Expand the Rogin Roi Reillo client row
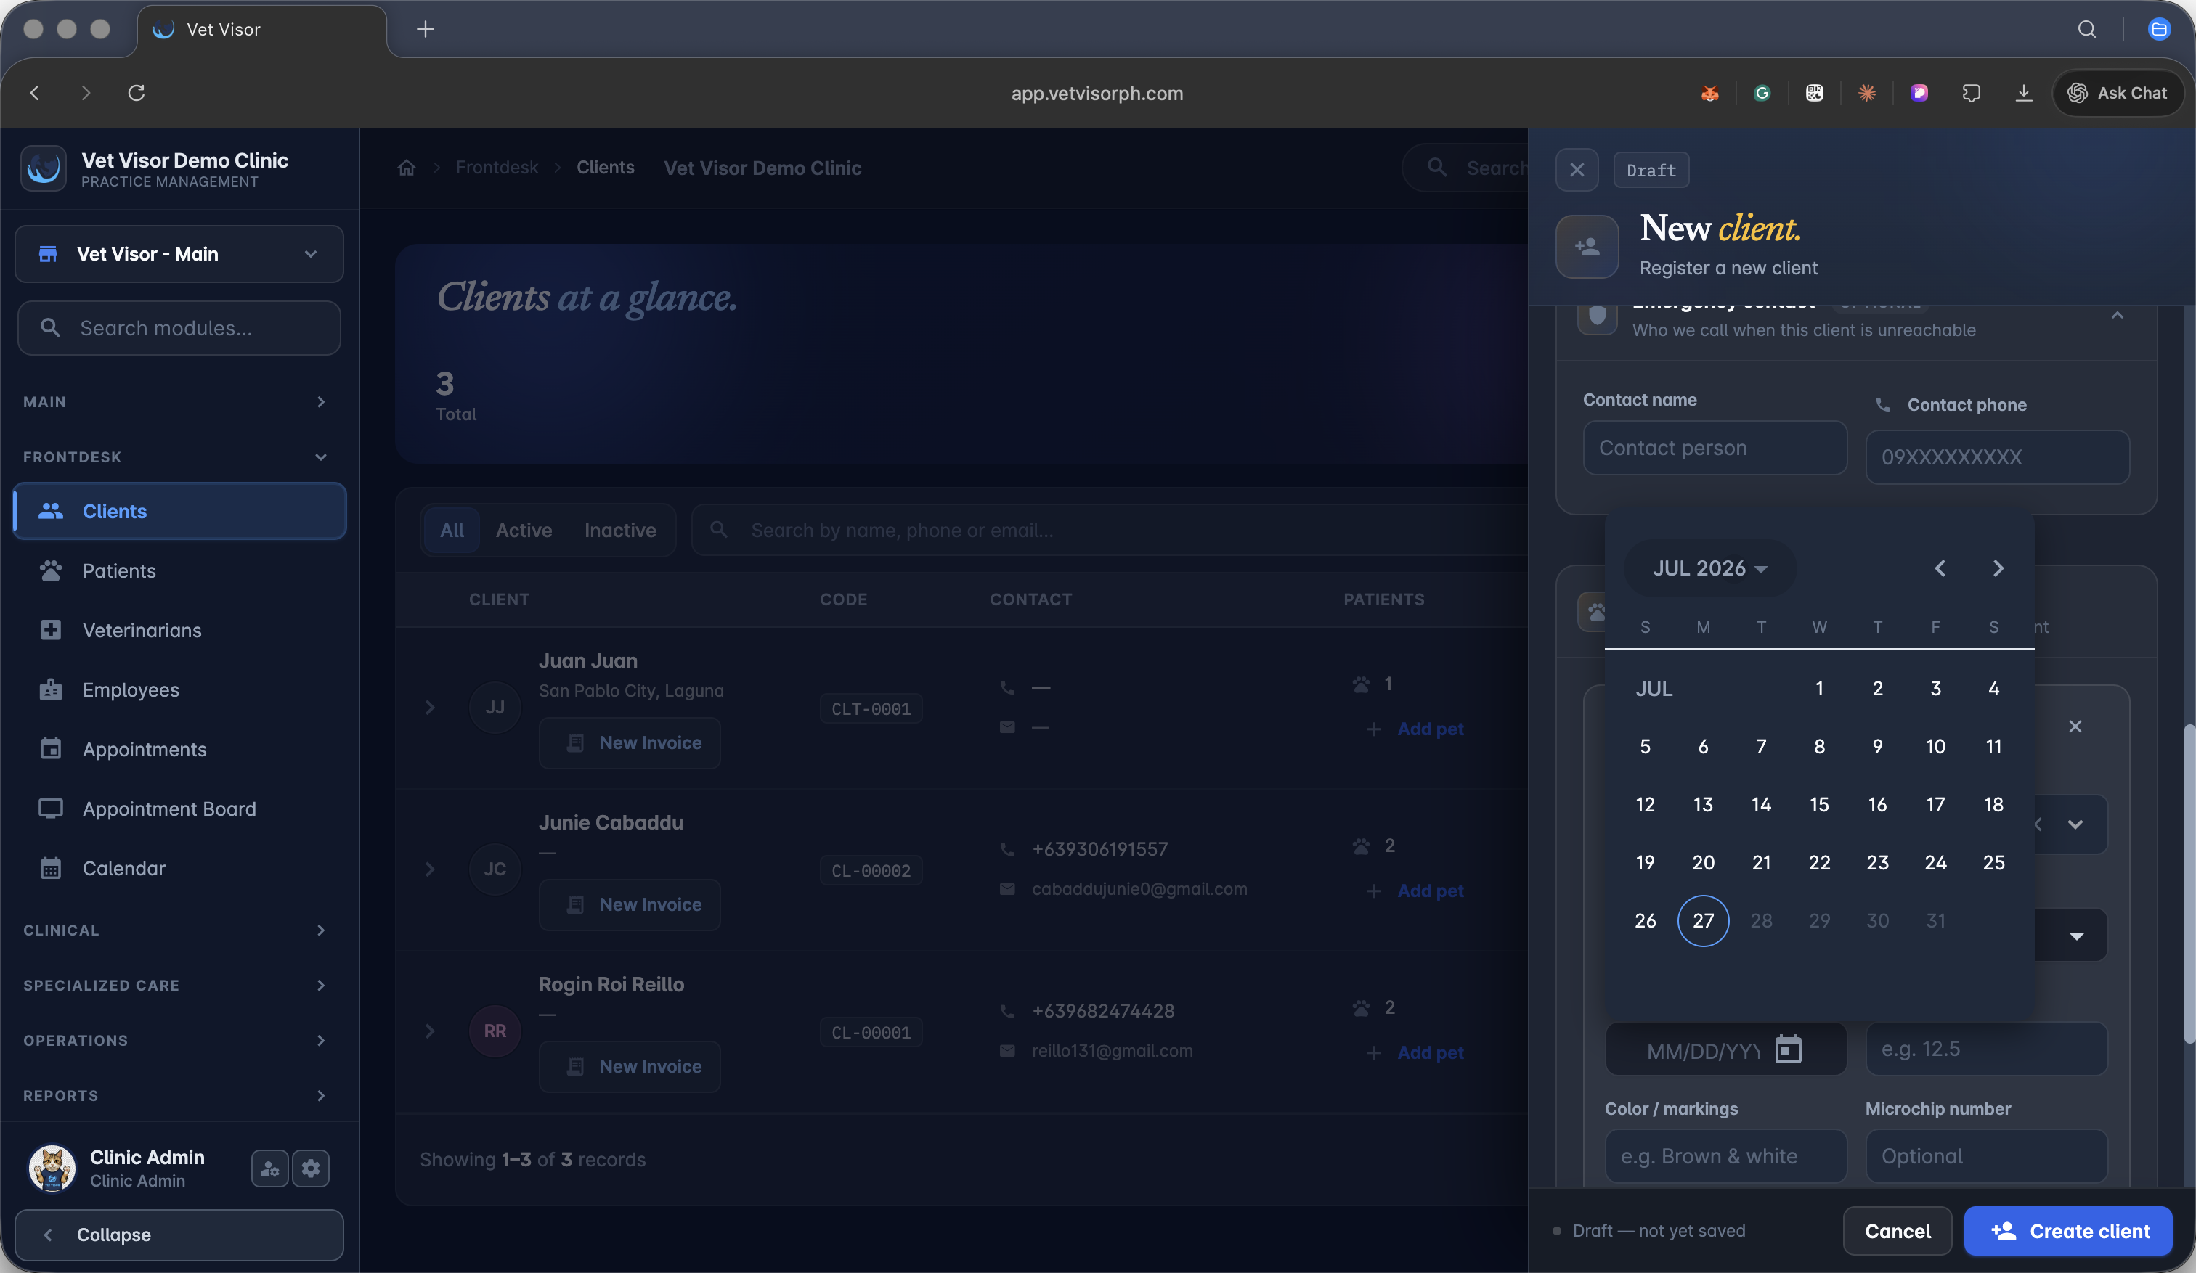This screenshot has width=2196, height=1273. (x=430, y=1031)
